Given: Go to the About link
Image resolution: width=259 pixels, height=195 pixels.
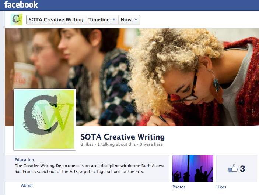Looking at the screenshot, I should pos(27,185).
